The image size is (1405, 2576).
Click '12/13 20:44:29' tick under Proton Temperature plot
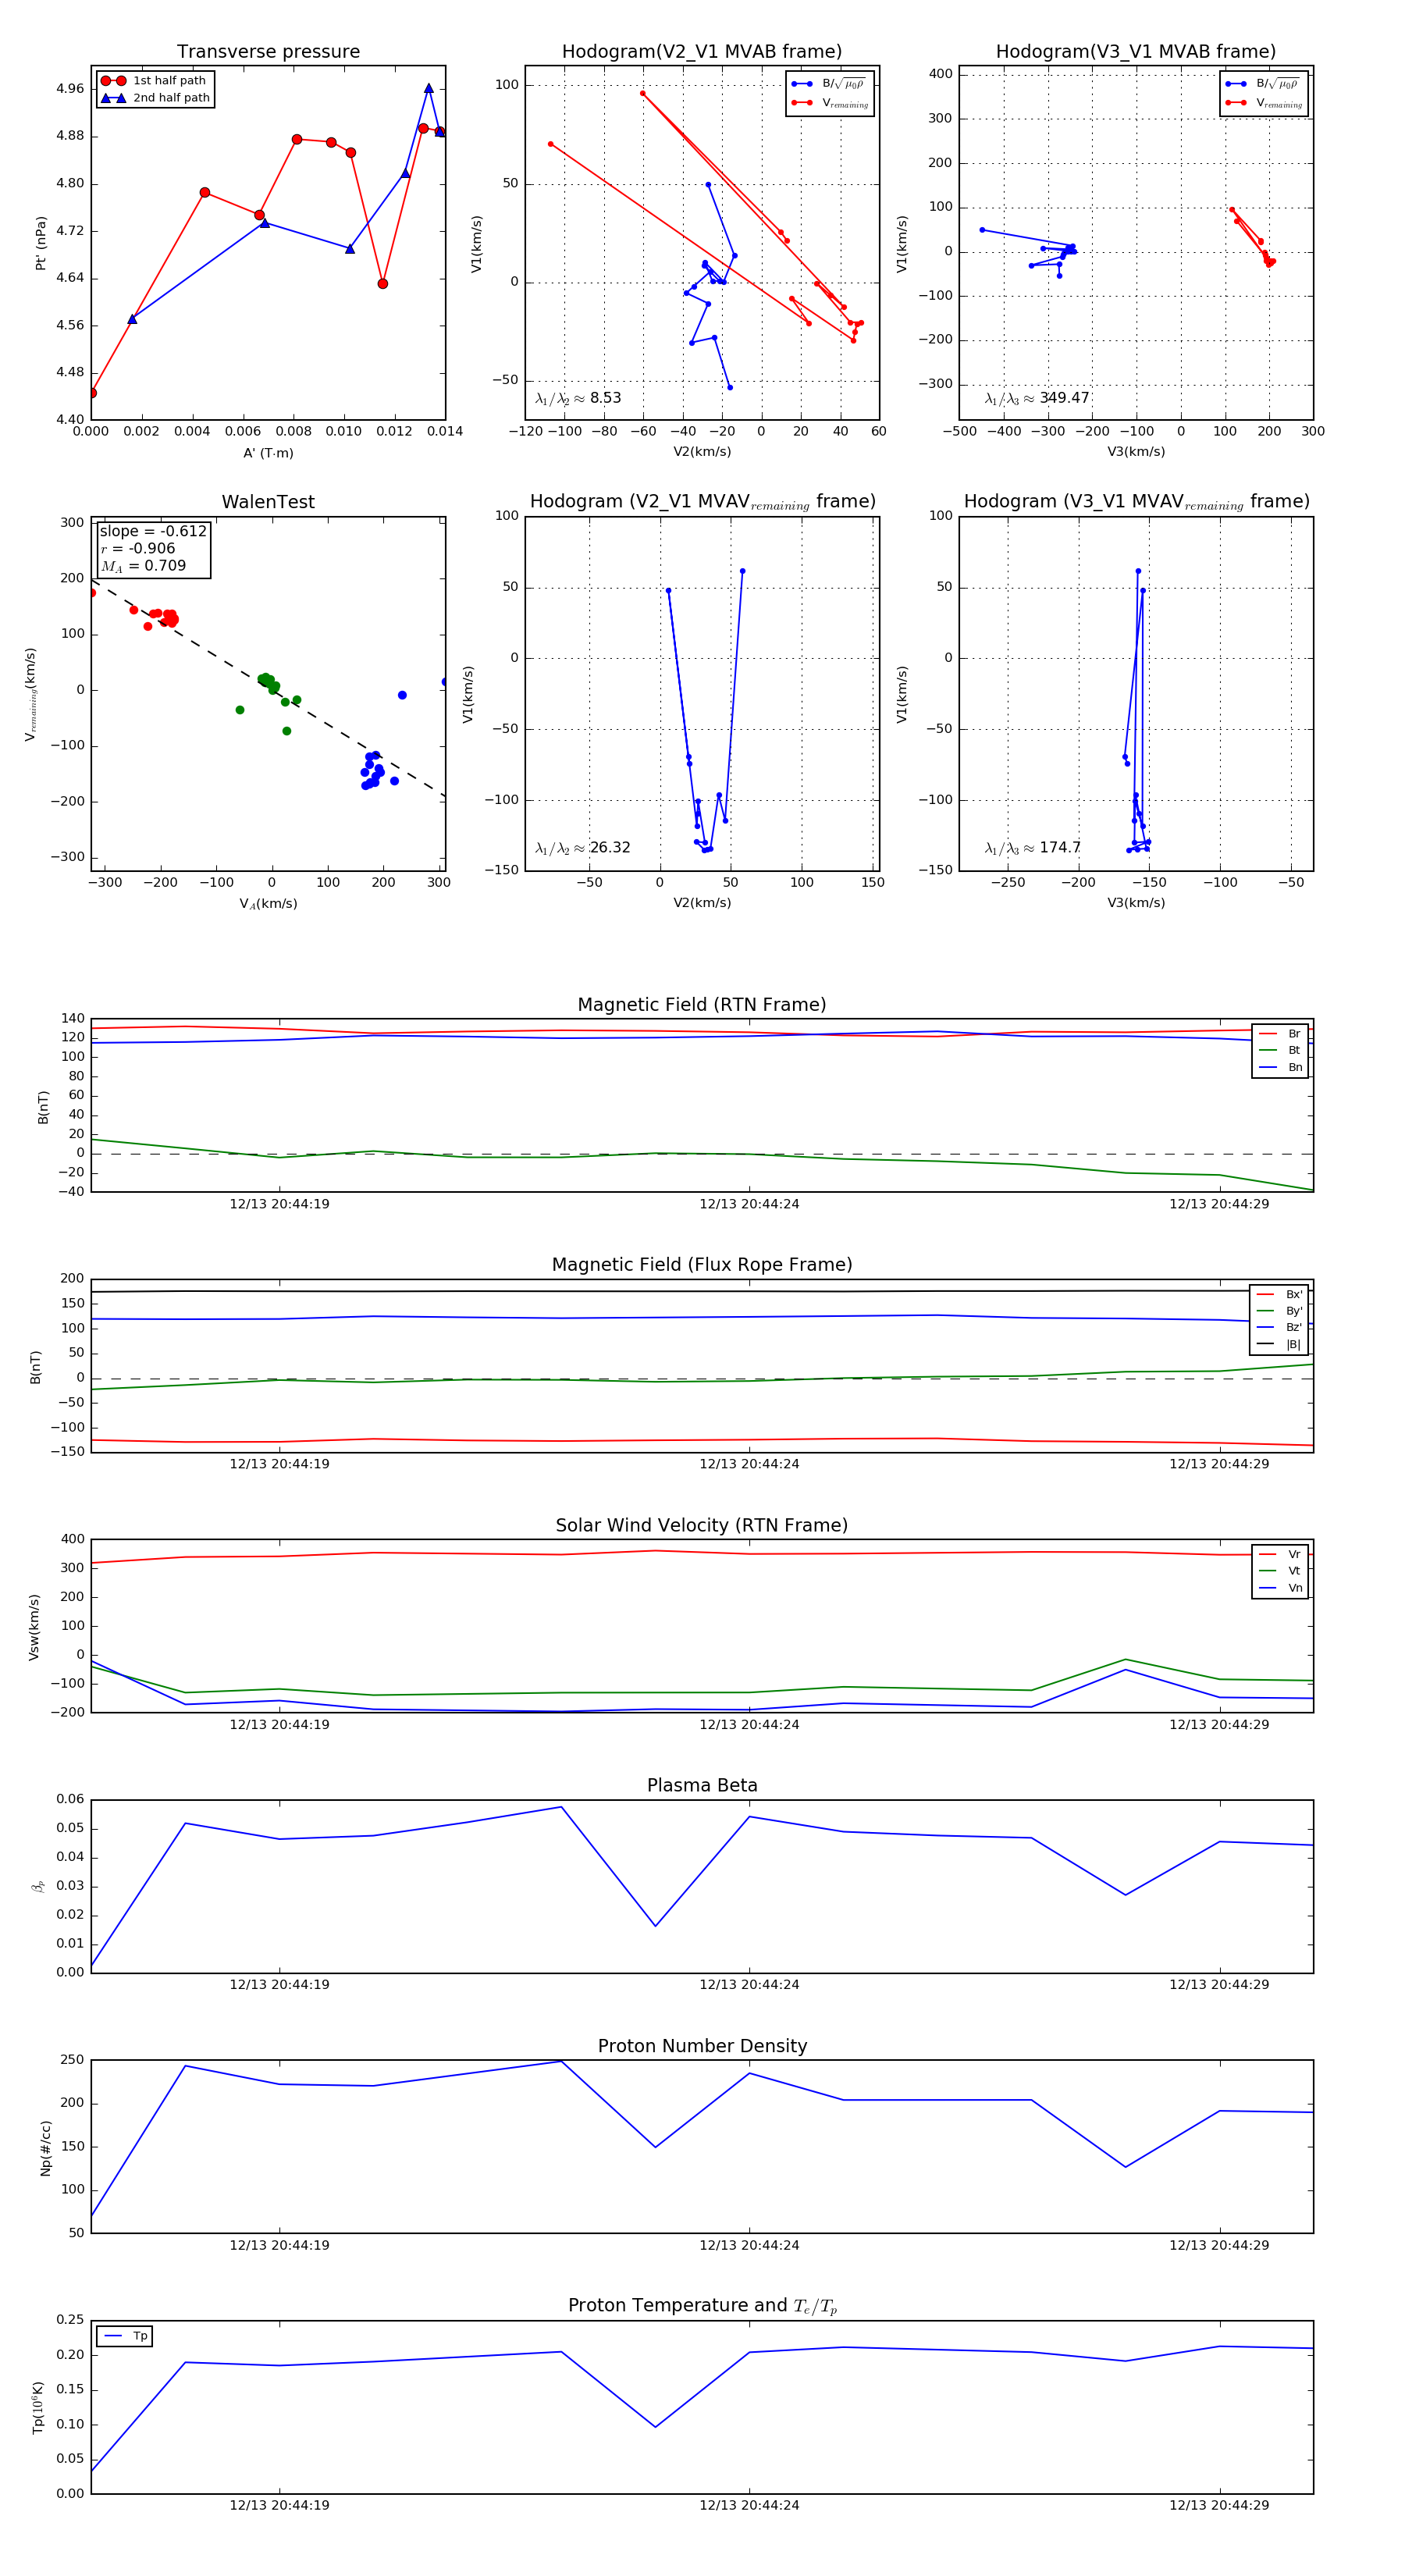pyautogui.click(x=1219, y=2506)
